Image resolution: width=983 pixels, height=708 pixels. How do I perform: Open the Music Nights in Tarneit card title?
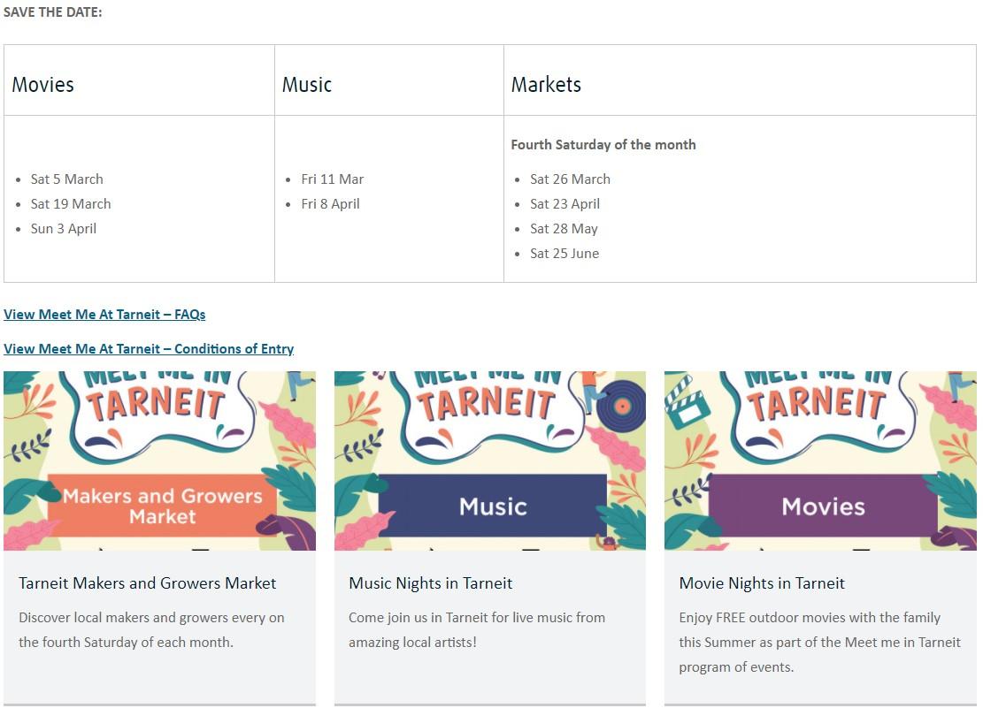coord(431,583)
